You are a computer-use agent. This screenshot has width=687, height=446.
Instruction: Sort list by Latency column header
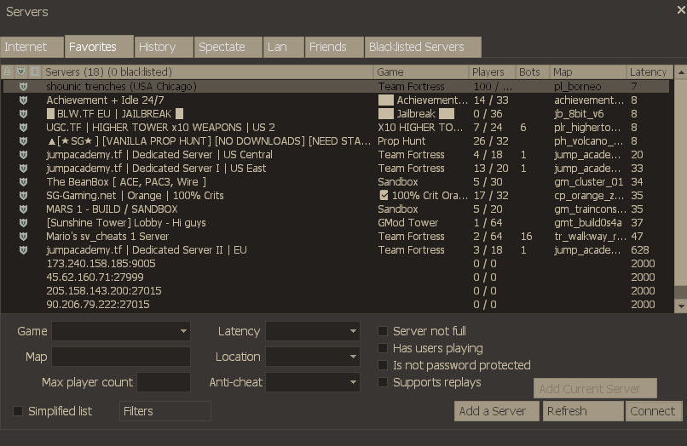coord(649,71)
